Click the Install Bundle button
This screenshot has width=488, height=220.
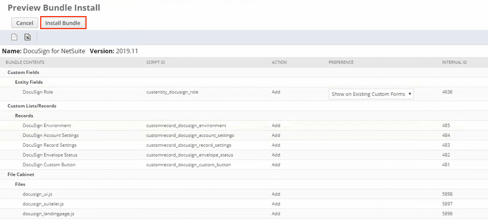(x=63, y=23)
